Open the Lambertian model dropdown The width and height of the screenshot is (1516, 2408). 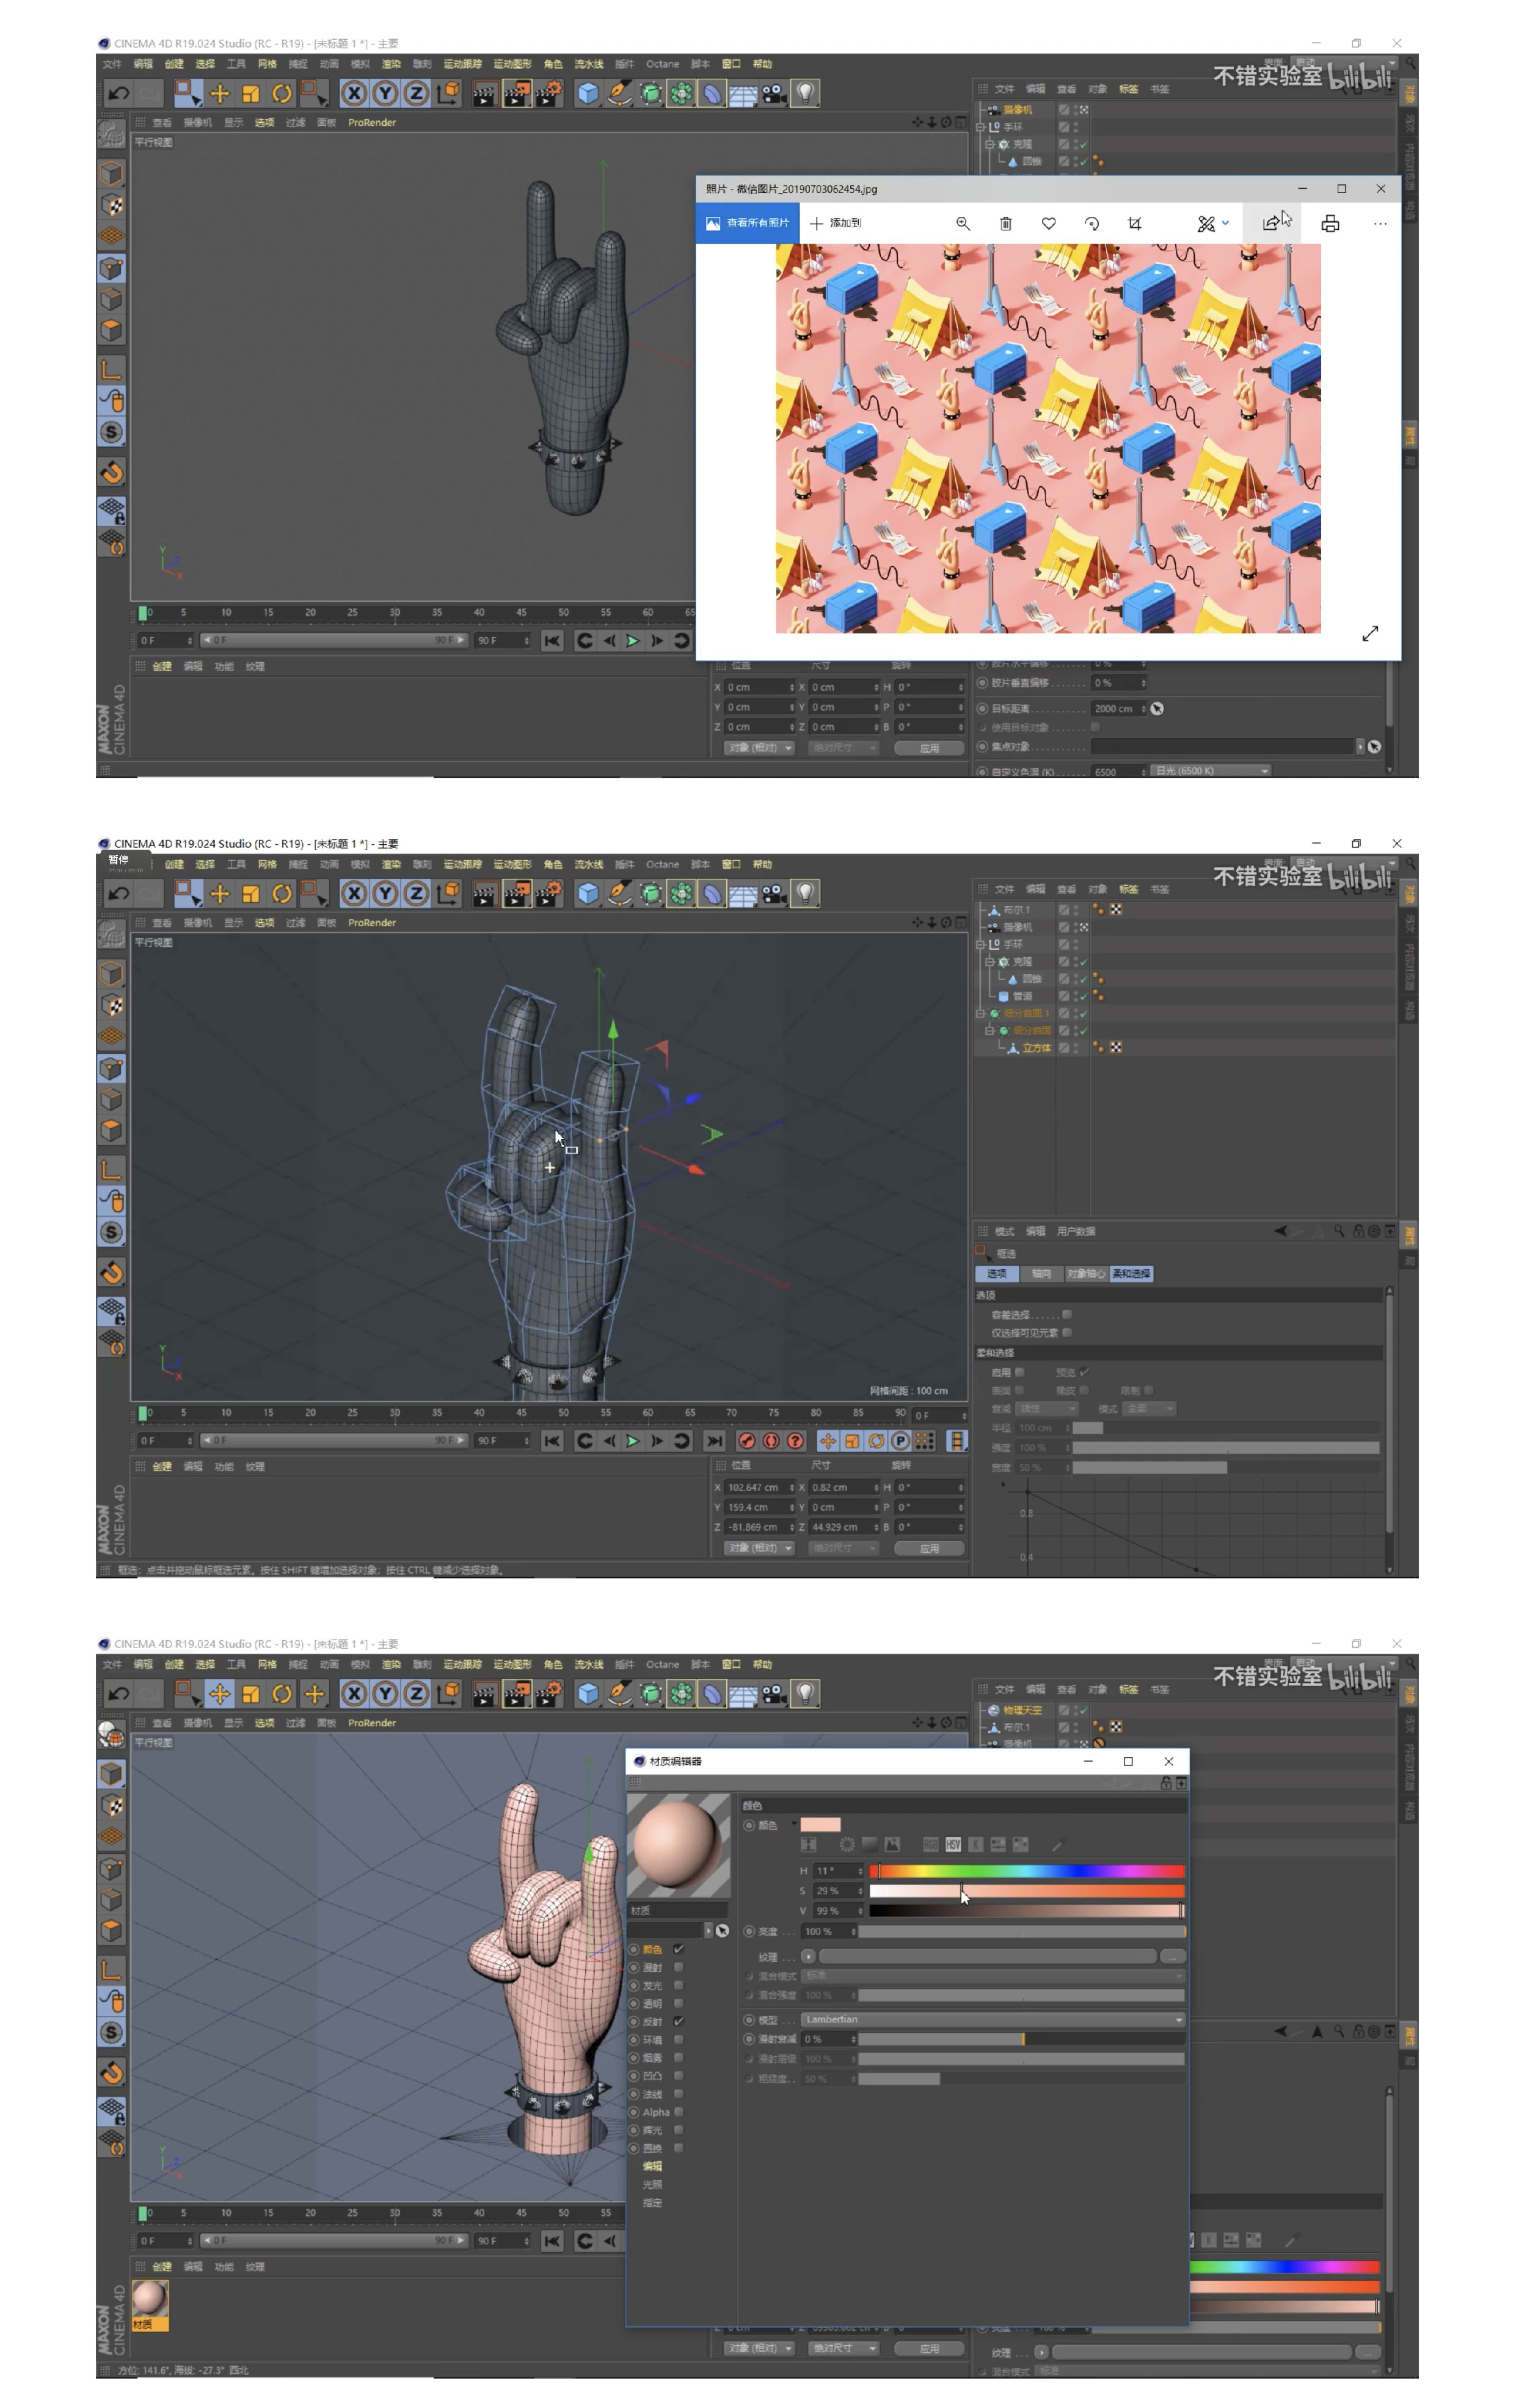pyautogui.click(x=993, y=2019)
